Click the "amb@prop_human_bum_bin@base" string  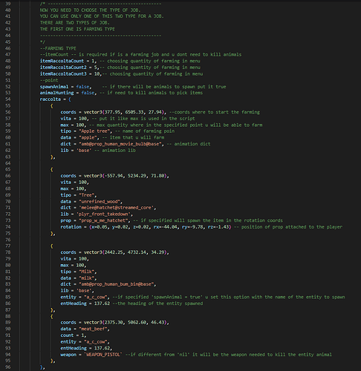(x=116, y=284)
